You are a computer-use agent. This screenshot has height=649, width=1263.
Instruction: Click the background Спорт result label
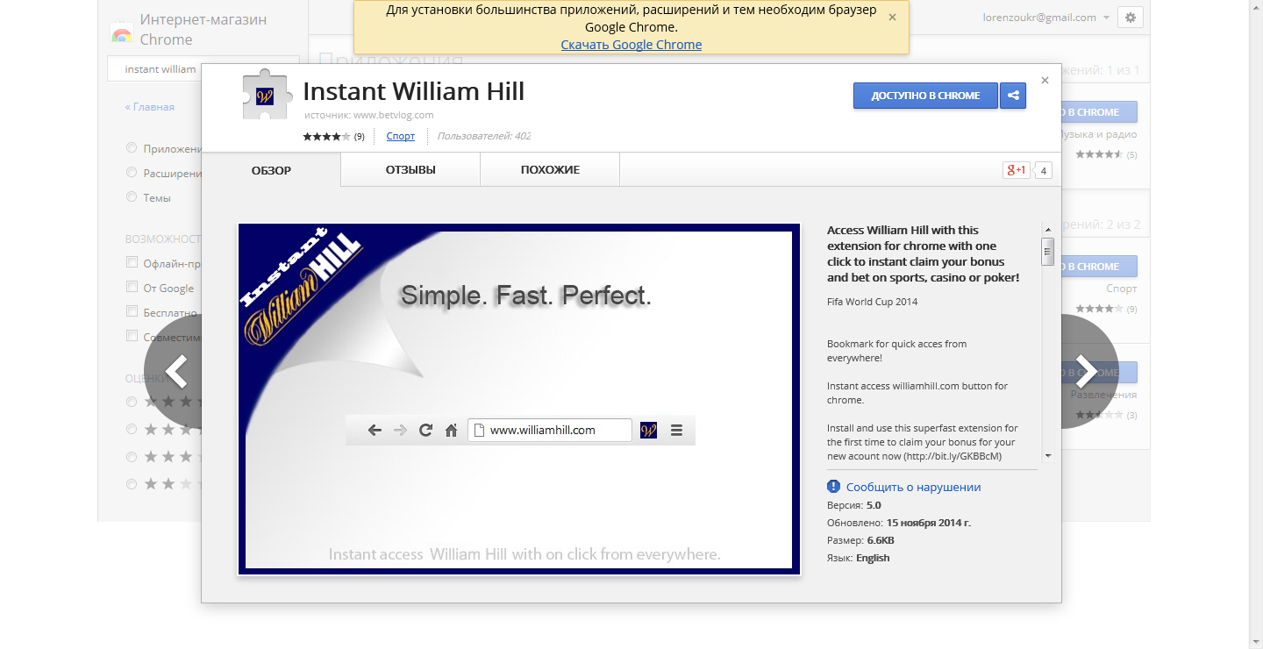(x=1122, y=289)
